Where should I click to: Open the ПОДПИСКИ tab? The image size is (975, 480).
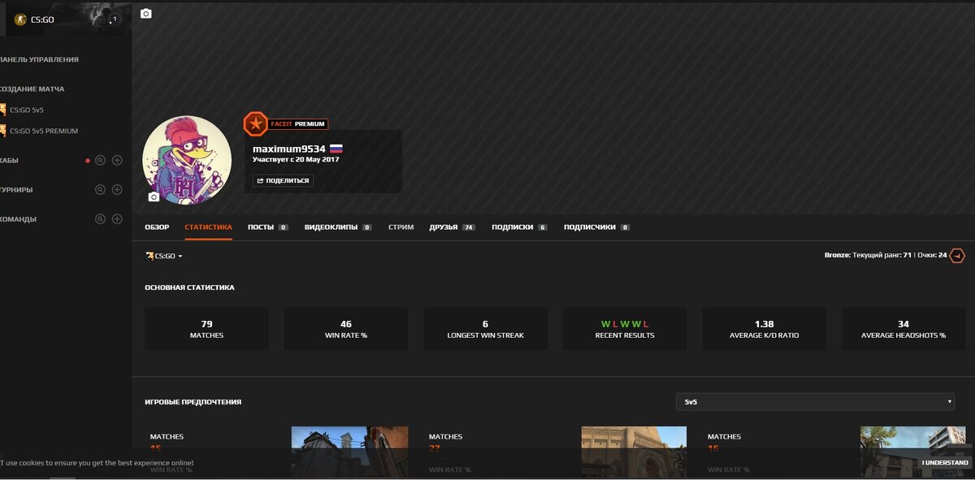point(519,227)
